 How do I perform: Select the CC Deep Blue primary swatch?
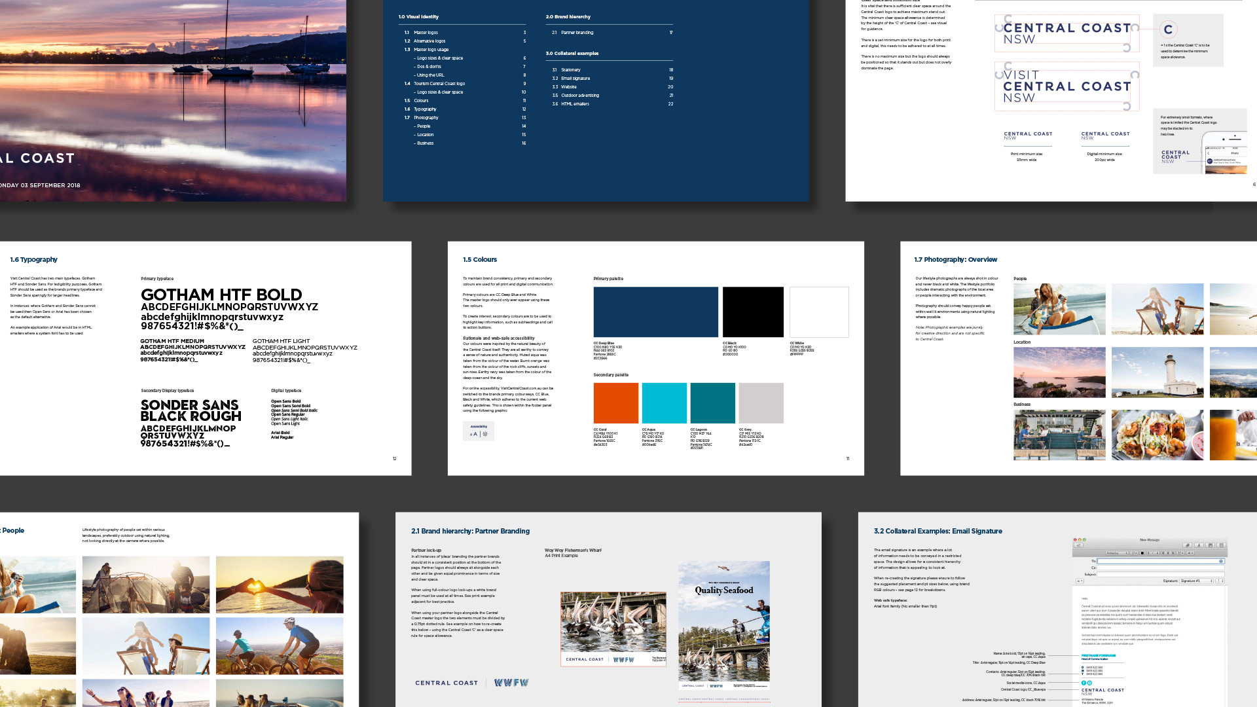pos(655,312)
